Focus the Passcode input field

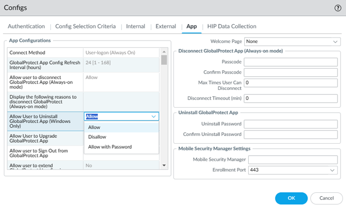tap(290, 62)
